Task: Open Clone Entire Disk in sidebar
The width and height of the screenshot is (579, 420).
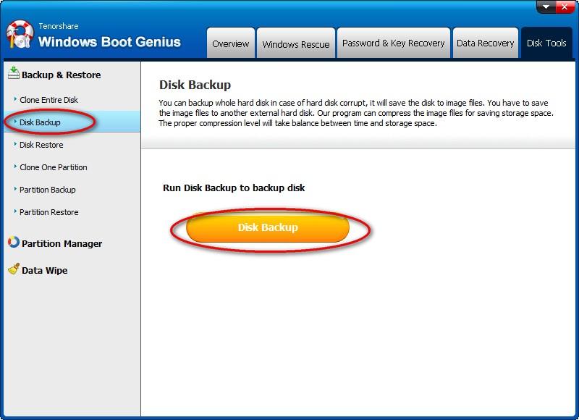Action: click(48, 100)
